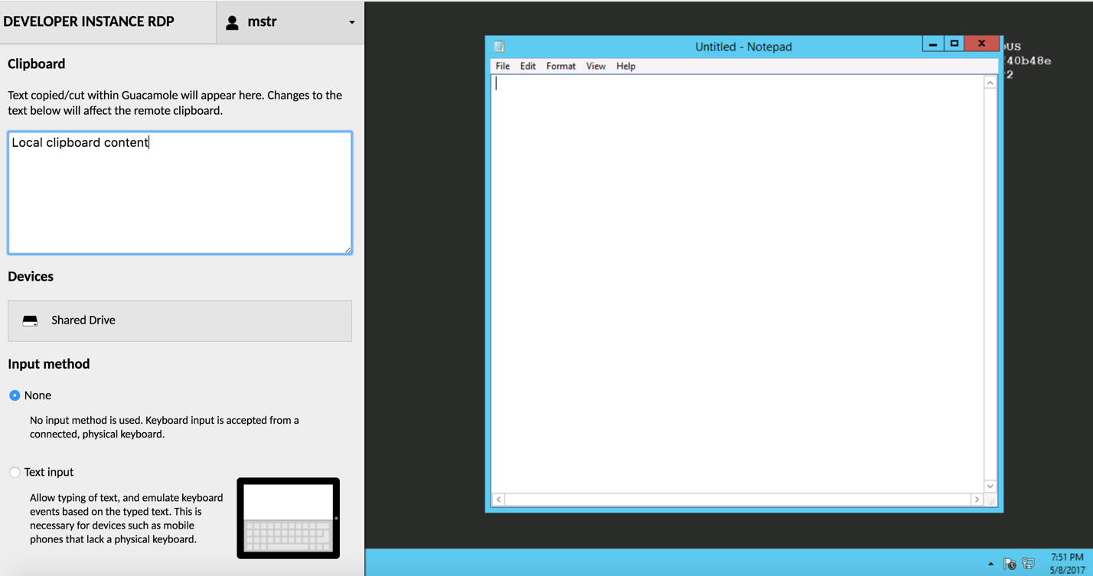Viewport: 1093px width, 576px height.
Task: Click the Notepad icon in the title bar
Action: (498, 46)
